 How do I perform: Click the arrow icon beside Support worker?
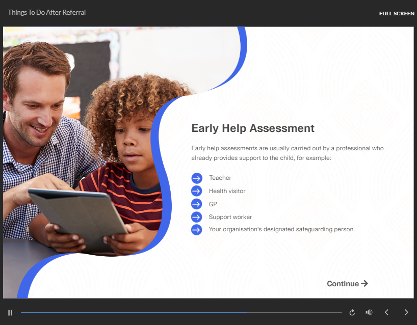(197, 217)
